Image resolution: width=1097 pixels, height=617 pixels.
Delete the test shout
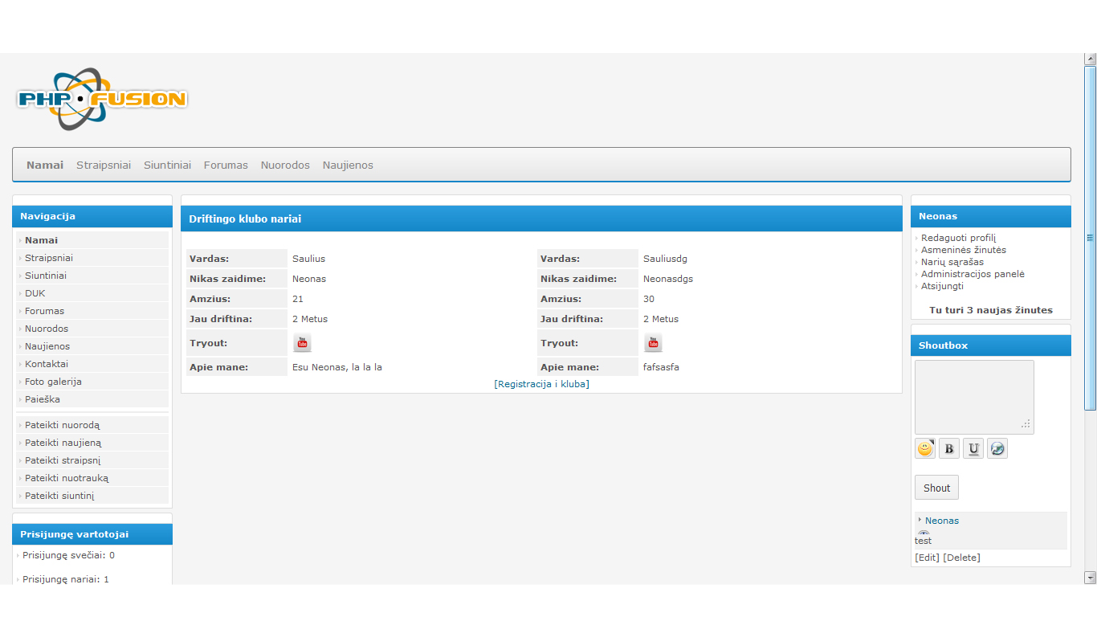[x=961, y=558]
